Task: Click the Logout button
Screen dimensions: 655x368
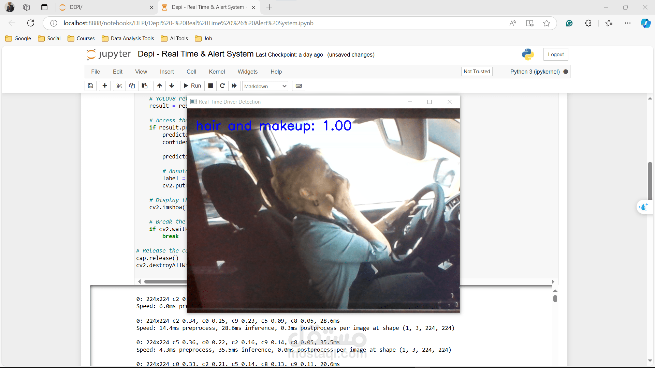Action: click(556, 55)
